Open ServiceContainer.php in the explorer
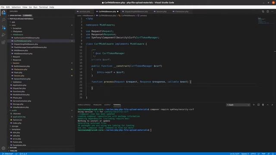This screenshot has height=155, width=276. tap(22, 101)
